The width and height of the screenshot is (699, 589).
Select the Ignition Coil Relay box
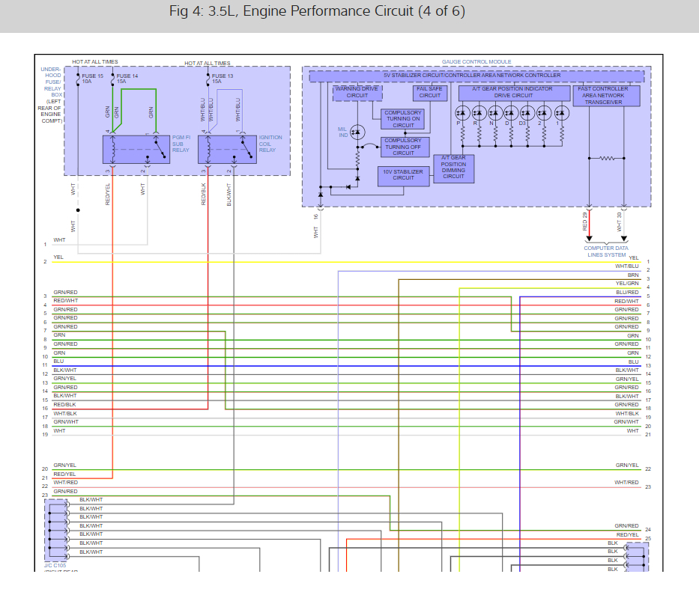[x=227, y=150]
